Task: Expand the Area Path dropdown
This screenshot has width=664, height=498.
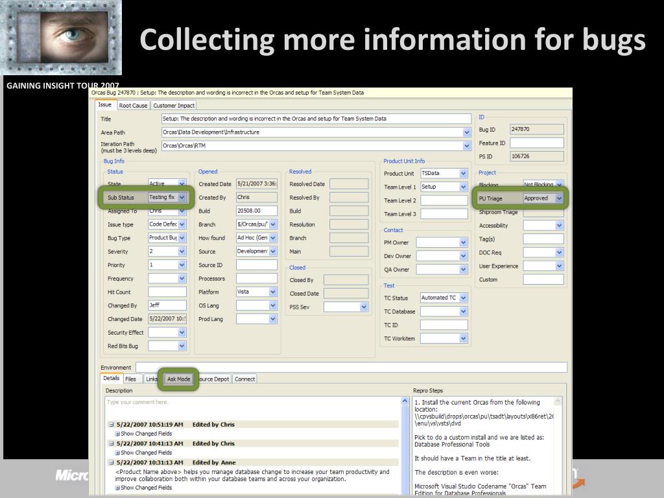Action: [x=466, y=132]
